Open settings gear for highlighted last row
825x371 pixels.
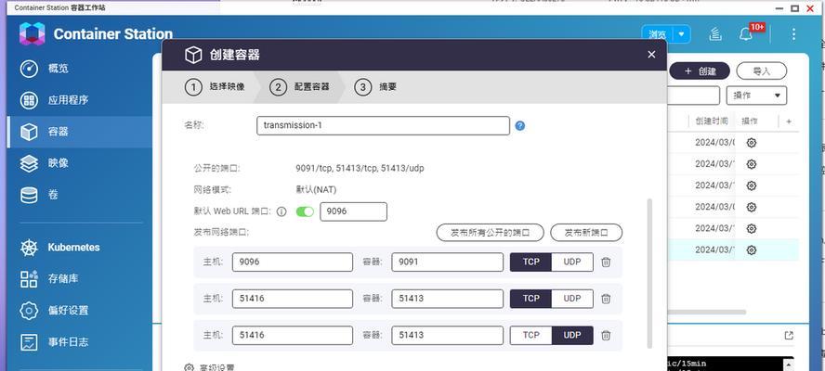pos(752,250)
